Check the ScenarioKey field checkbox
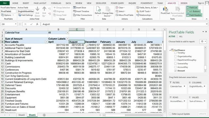 (x=175, y=63)
